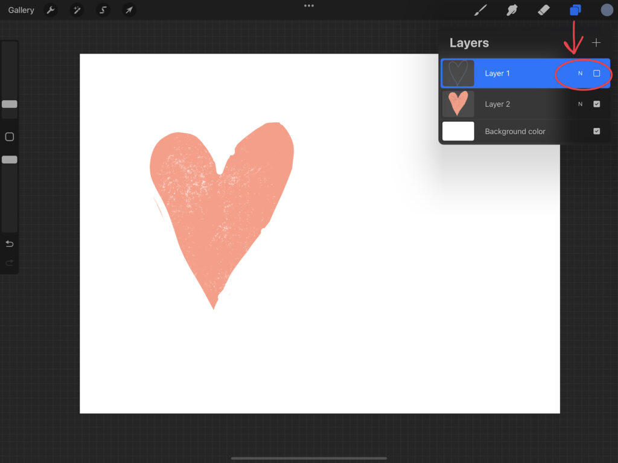
Task: Open the Actions wrench menu
Action: 51,10
